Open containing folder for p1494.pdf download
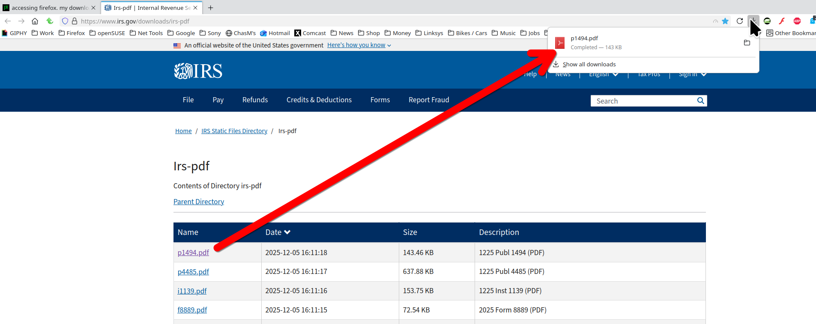Viewport: 816px width, 324px height. tap(747, 43)
